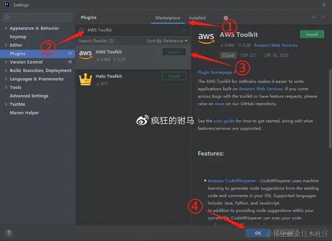This screenshot has width=332, height=241.
Task: Click the details pane vertical scrollbar
Action: click(330, 109)
